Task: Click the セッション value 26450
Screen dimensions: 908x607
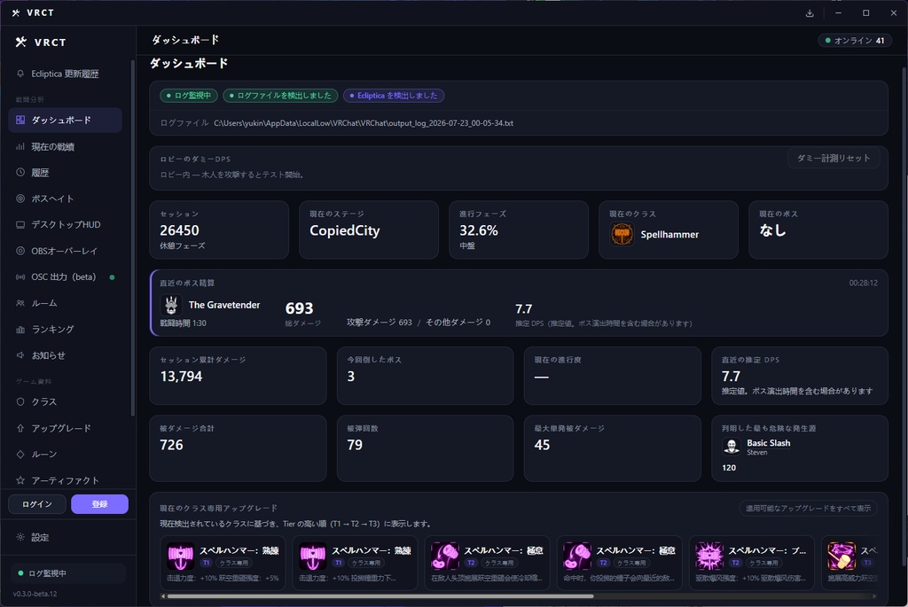Action: (x=179, y=230)
